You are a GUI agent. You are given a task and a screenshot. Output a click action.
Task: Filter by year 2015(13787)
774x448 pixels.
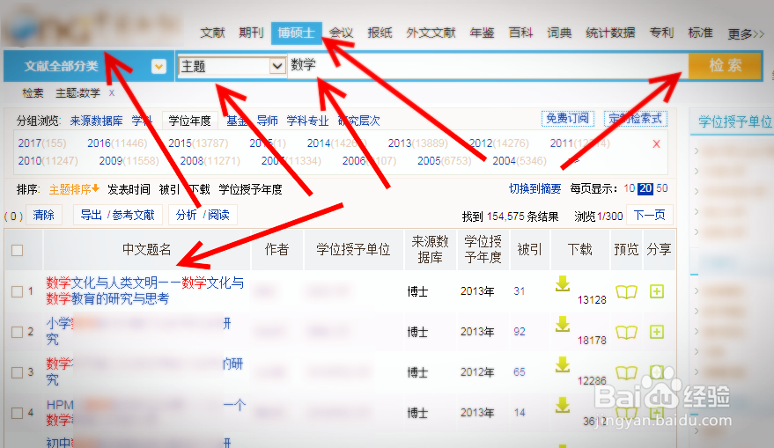pos(198,143)
